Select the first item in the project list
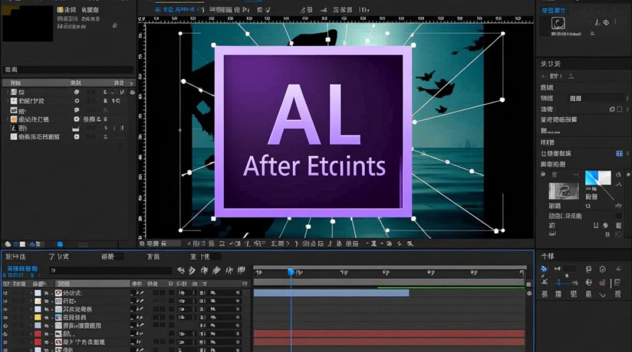This screenshot has width=632, height=352. click(68, 92)
